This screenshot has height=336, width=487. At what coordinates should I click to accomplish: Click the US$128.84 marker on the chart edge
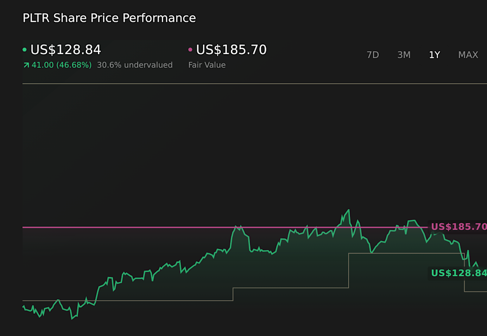pos(458,273)
